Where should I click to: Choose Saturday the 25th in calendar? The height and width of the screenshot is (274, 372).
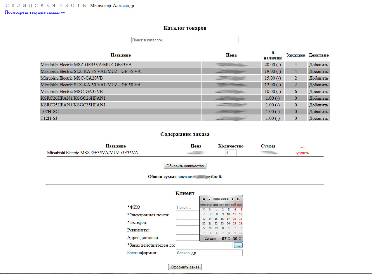click(x=234, y=223)
